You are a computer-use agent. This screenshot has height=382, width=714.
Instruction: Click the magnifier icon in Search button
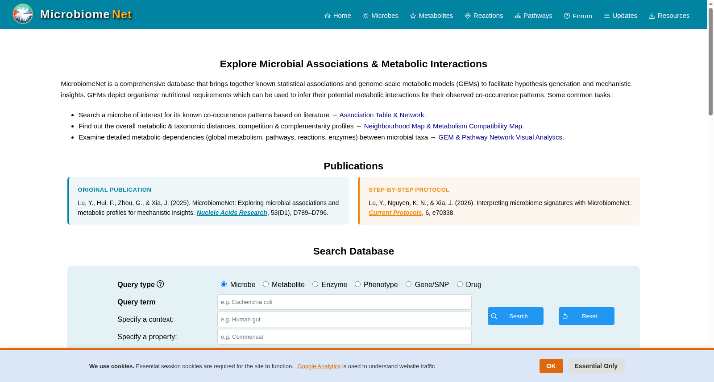pos(494,316)
